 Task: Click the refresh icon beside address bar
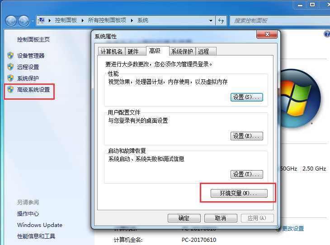[x=221, y=21]
